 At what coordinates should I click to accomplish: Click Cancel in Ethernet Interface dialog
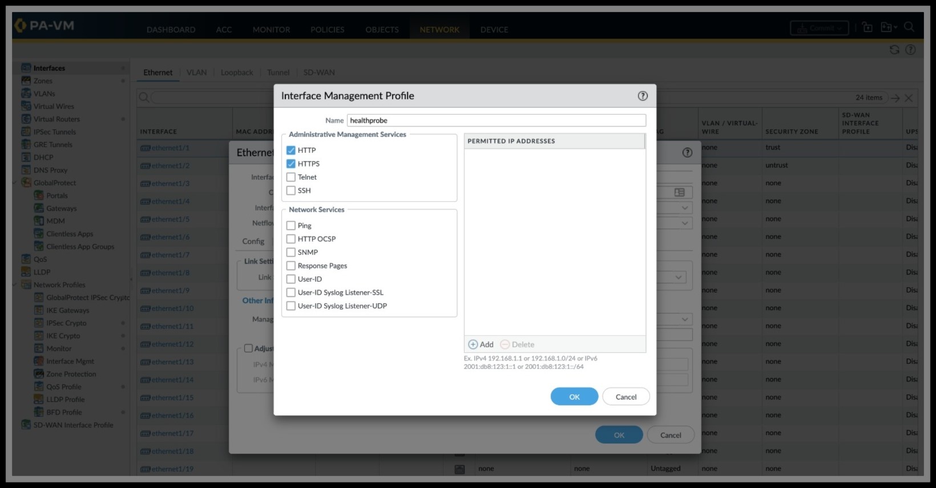point(671,435)
